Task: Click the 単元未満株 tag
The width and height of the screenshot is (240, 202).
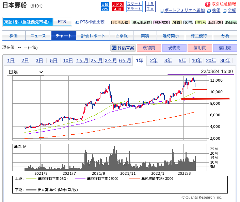Action: tap(142, 22)
